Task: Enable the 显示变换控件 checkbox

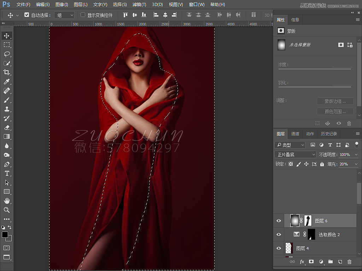Action: [83, 15]
